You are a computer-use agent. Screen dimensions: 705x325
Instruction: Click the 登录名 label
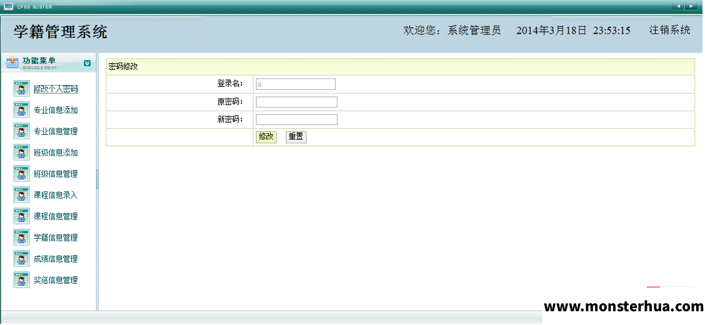pyautogui.click(x=230, y=84)
